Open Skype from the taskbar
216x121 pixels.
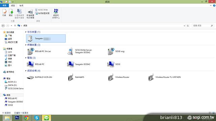coord(36,118)
